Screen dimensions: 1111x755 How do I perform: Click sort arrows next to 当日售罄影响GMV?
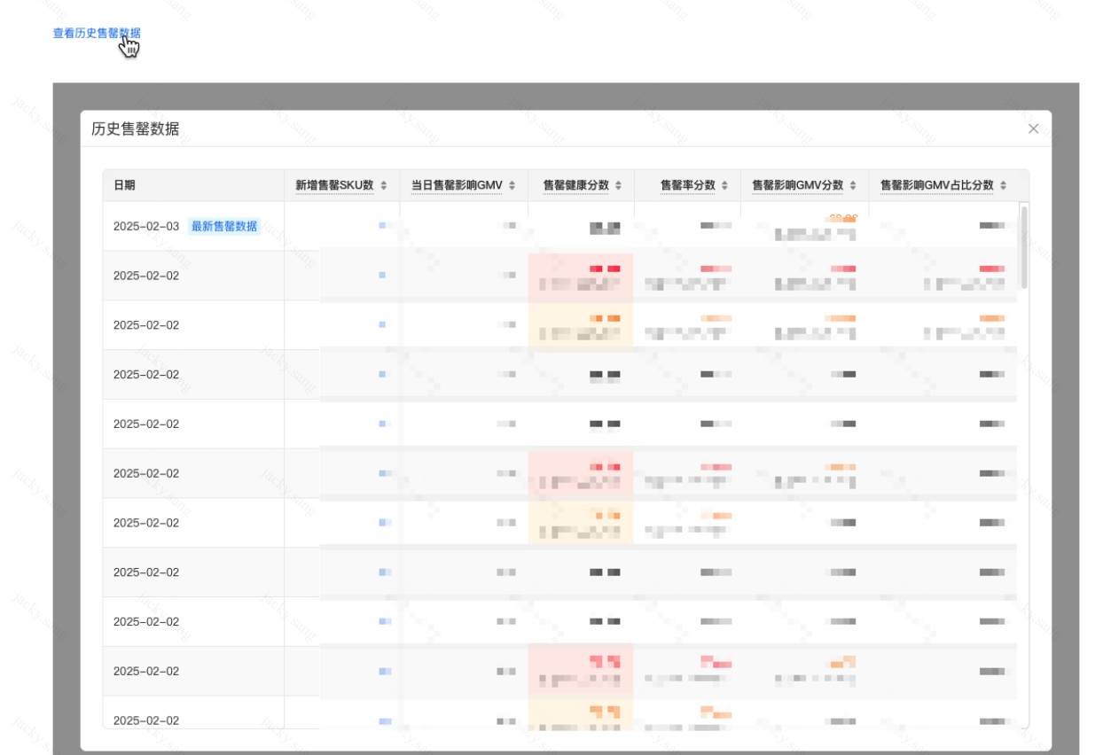click(512, 185)
